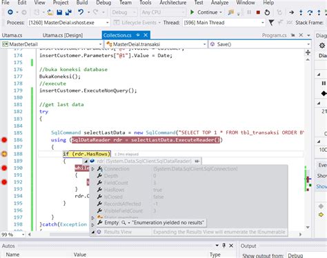327x258 pixels.
Task: Switch to the Utama.cs [Design] tab
Action: [x=63, y=35]
